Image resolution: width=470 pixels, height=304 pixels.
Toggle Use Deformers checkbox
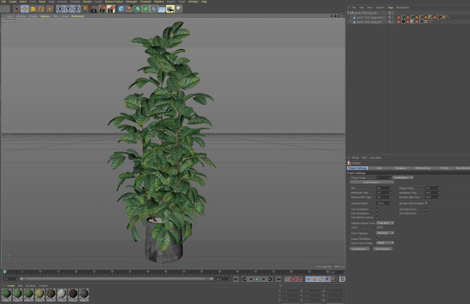[x=426, y=213]
